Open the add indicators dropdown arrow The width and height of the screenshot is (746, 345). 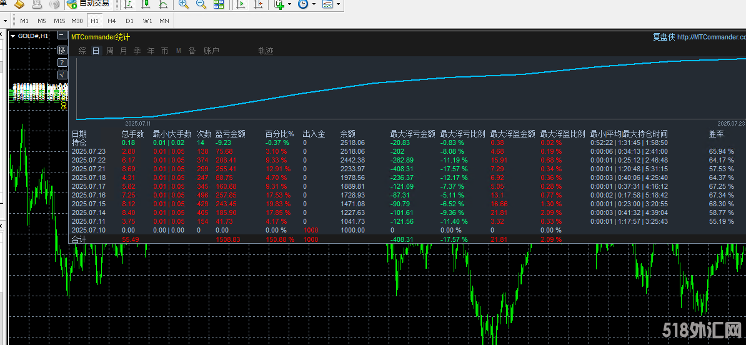click(x=291, y=4)
